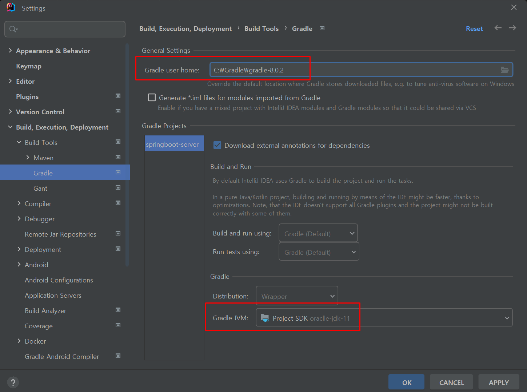Expand the Android node chevron
Image resolution: width=527 pixels, height=392 pixels.
[19, 265]
